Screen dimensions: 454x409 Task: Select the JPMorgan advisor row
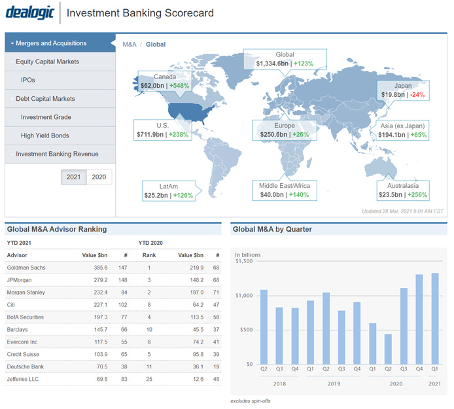113,280
